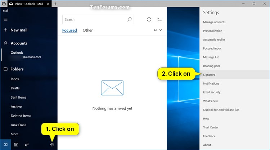Click the Accounts person icon
The width and height of the screenshot is (270, 150).
[5, 43]
